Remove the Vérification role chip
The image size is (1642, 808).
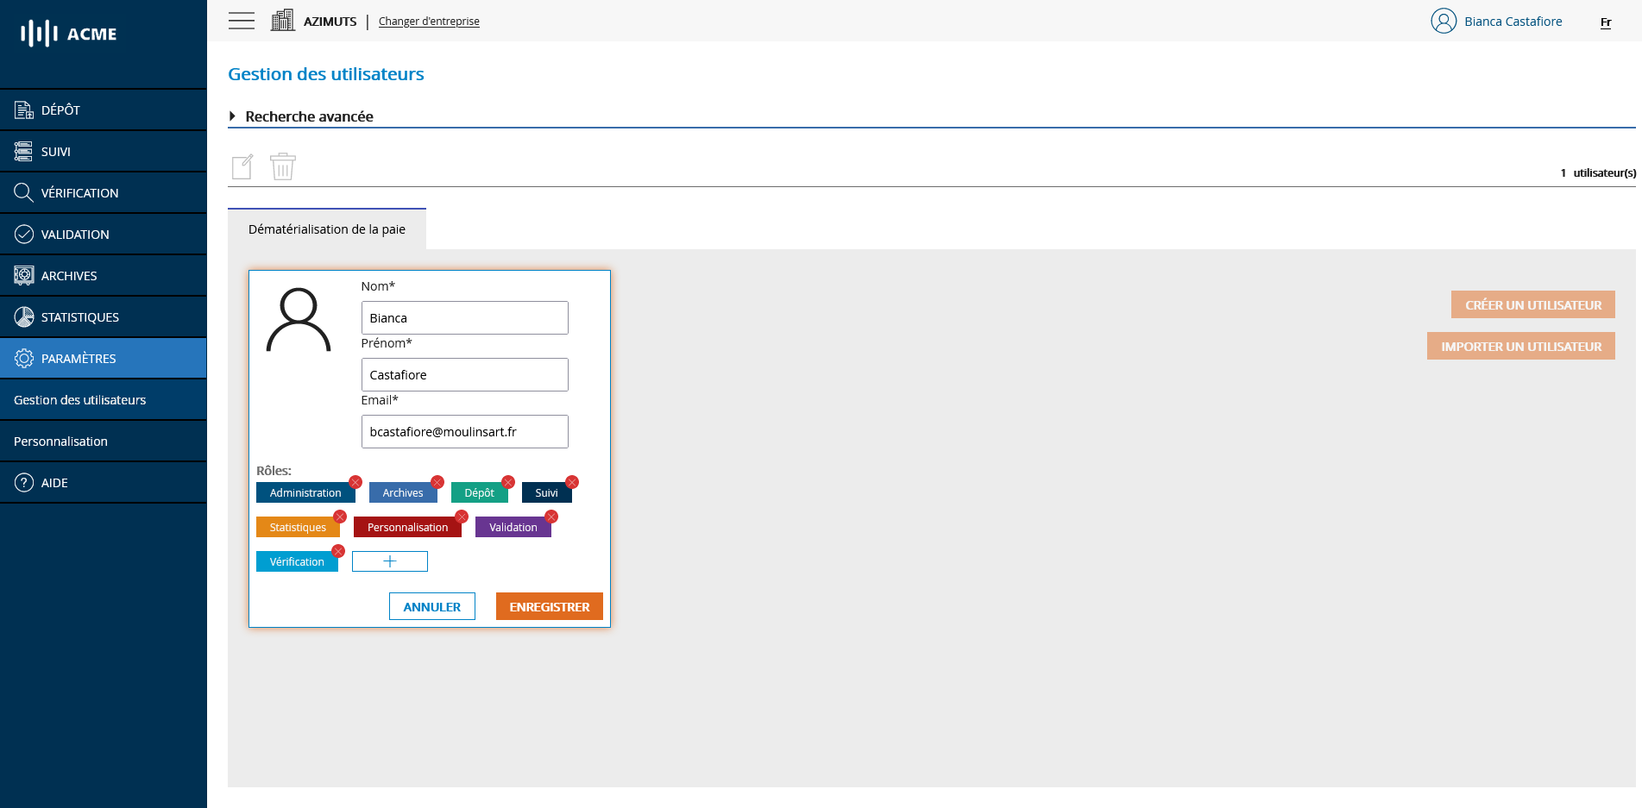tap(338, 550)
